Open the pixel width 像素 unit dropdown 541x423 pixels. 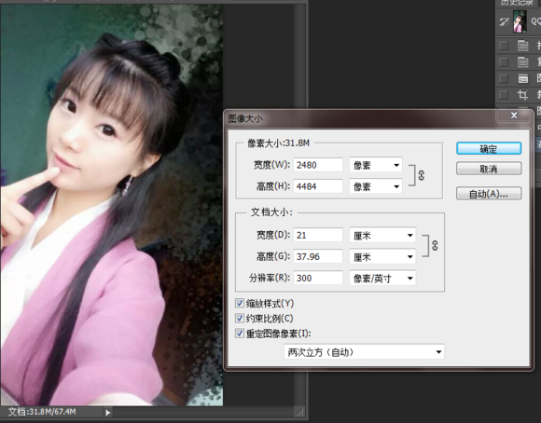coord(376,165)
